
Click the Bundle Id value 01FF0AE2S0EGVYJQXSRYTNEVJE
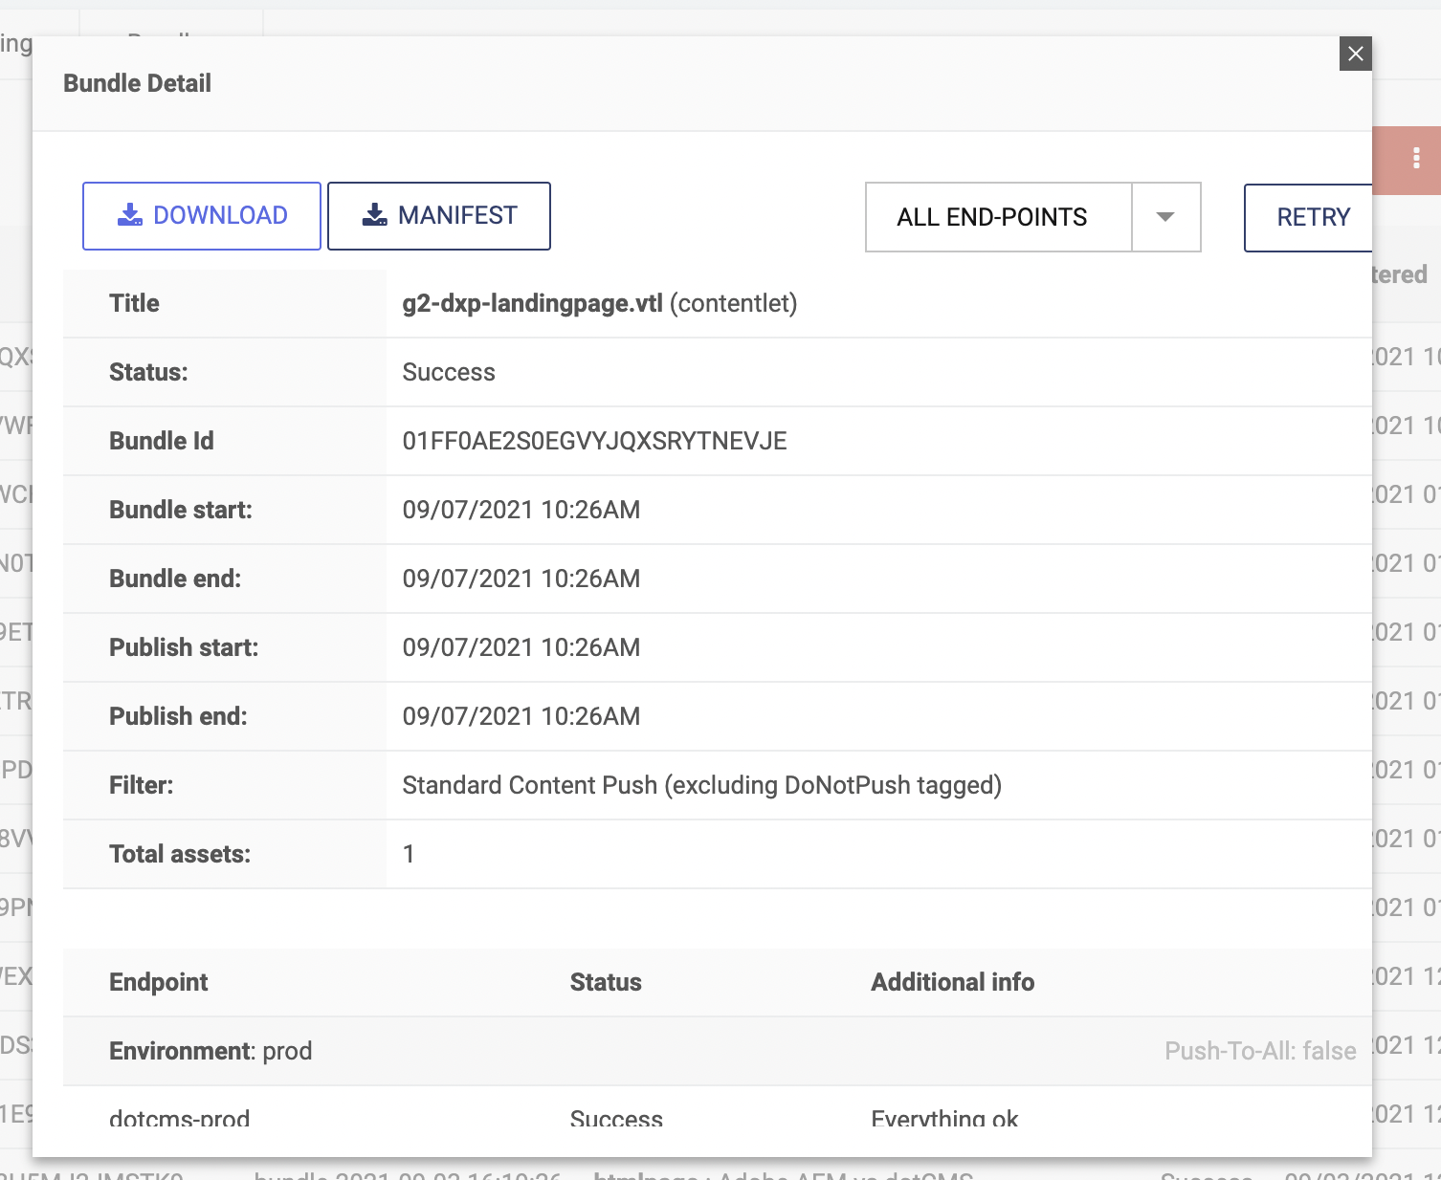(x=594, y=441)
